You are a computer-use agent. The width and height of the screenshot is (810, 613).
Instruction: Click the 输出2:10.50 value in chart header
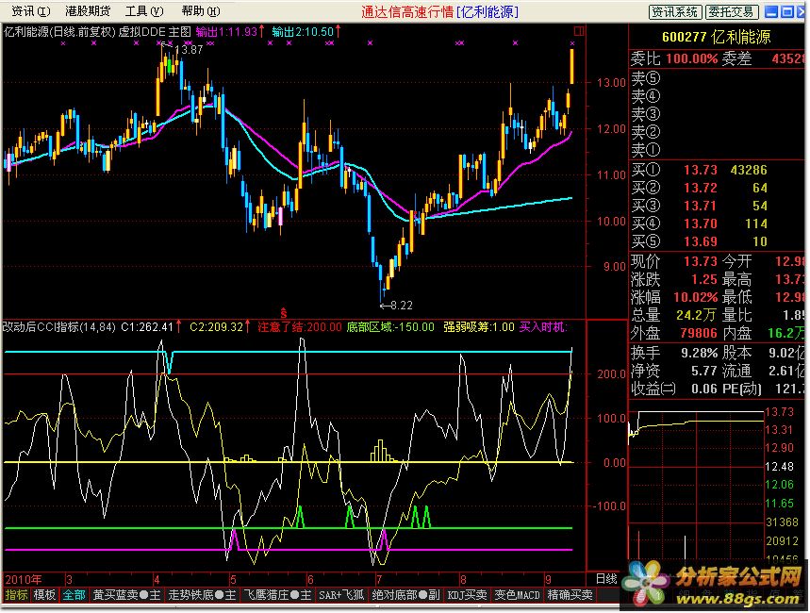(x=303, y=31)
